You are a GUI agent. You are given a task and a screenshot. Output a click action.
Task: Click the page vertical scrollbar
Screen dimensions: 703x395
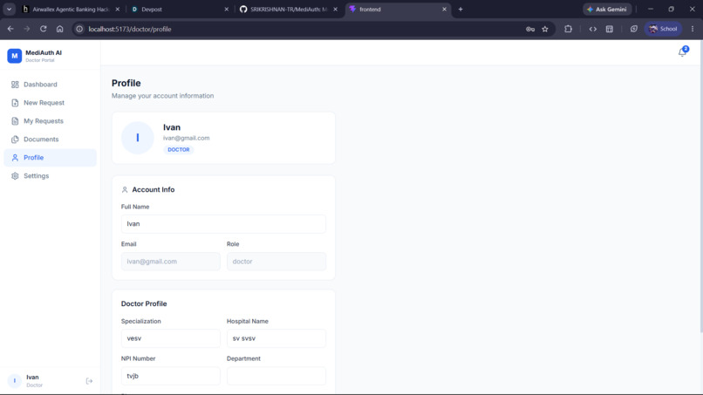[x=700, y=186]
